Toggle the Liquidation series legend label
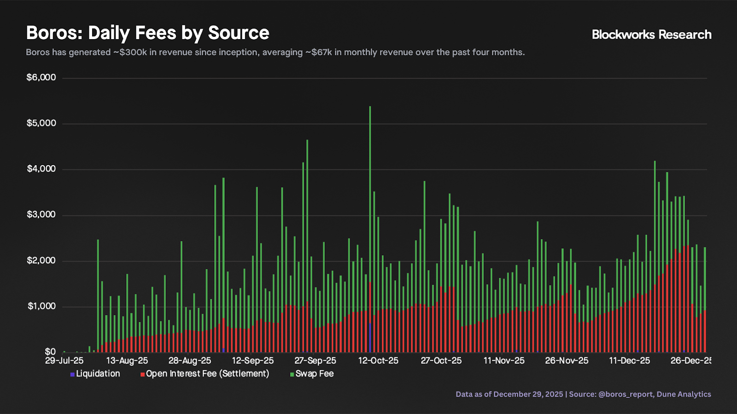The height and width of the screenshot is (414, 737). click(98, 374)
